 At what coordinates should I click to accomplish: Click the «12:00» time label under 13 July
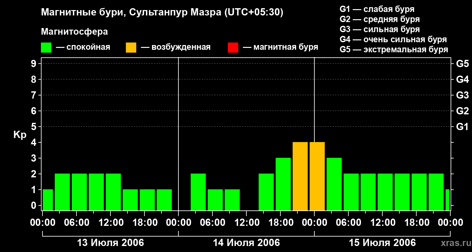[110, 223]
